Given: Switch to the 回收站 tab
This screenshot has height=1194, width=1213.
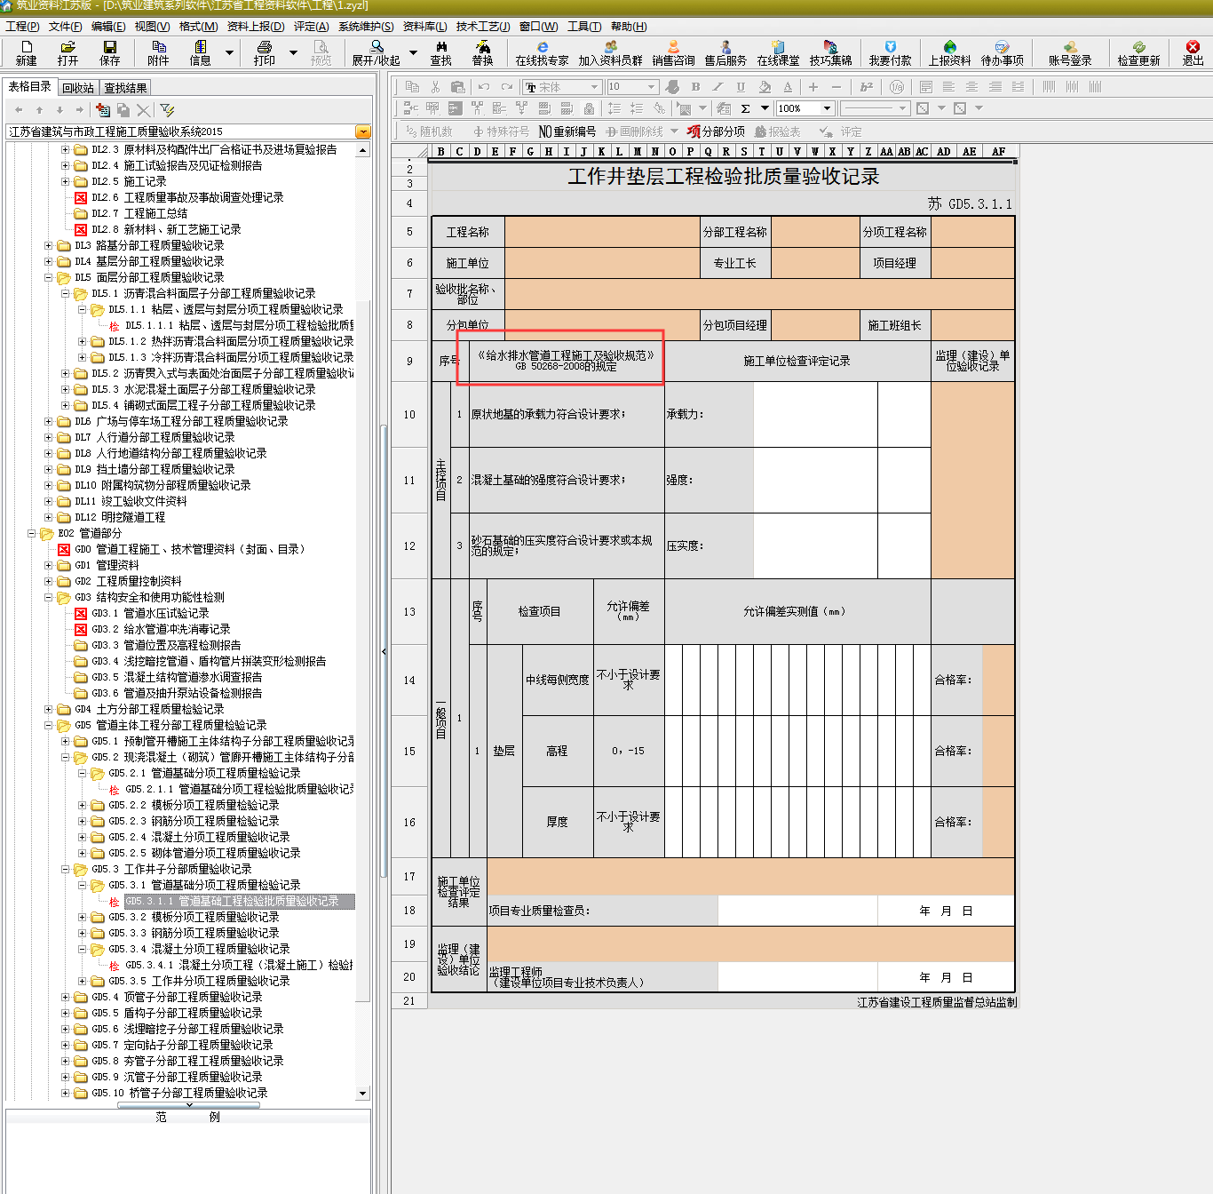Looking at the screenshot, I should tap(78, 88).
